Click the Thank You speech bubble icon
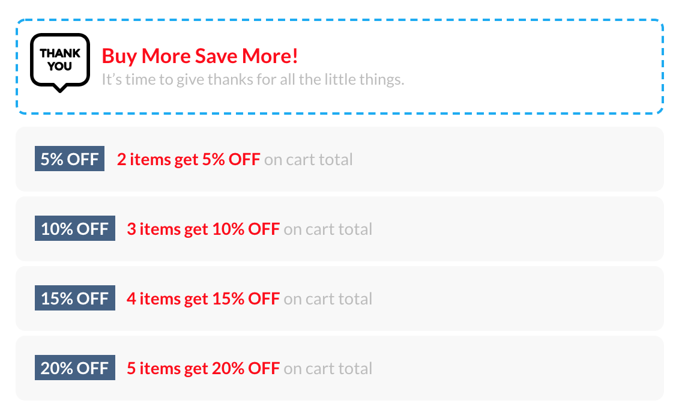Image resolution: width=676 pixels, height=418 pixels. (60, 61)
